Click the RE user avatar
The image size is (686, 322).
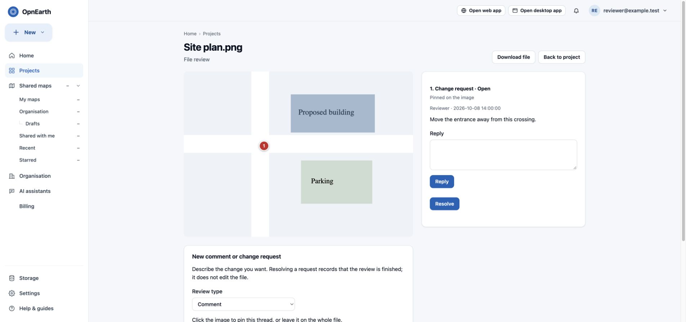(594, 11)
